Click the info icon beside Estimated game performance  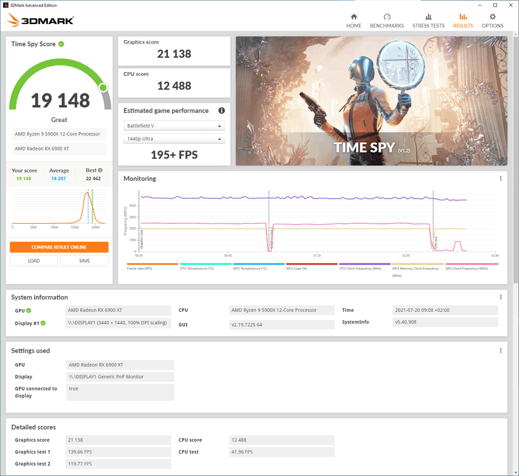221,111
